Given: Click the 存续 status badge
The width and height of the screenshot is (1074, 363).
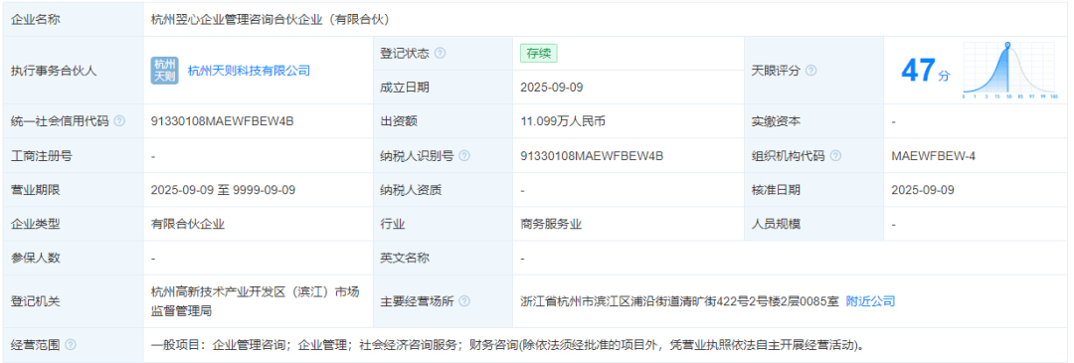Looking at the screenshot, I should 539,54.
